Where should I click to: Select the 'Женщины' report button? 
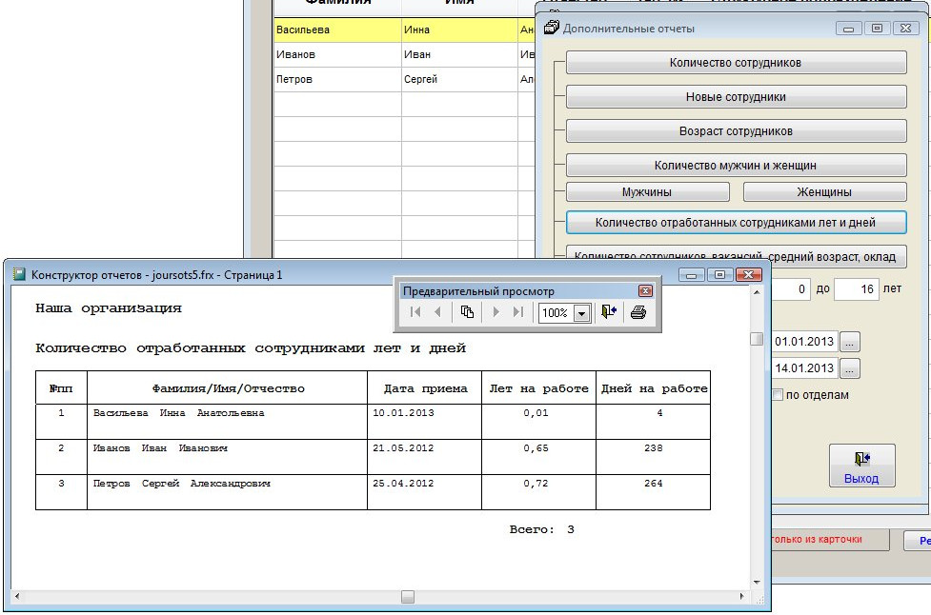(x=823, y=192)
